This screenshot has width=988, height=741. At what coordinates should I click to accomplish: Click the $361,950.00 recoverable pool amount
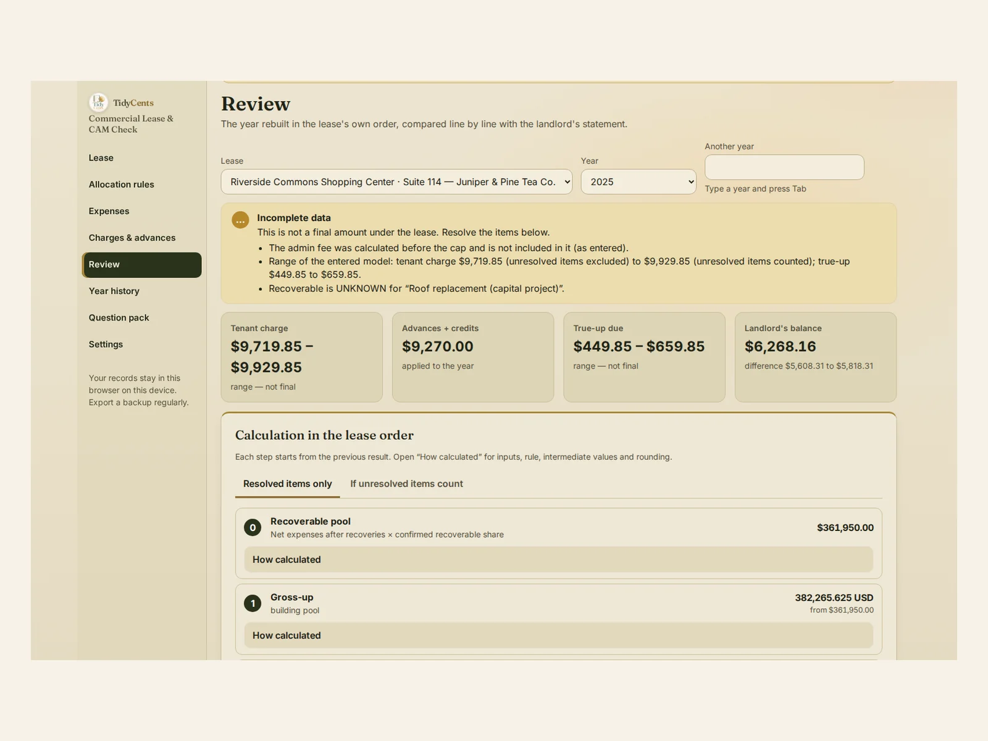click(845, 528)
